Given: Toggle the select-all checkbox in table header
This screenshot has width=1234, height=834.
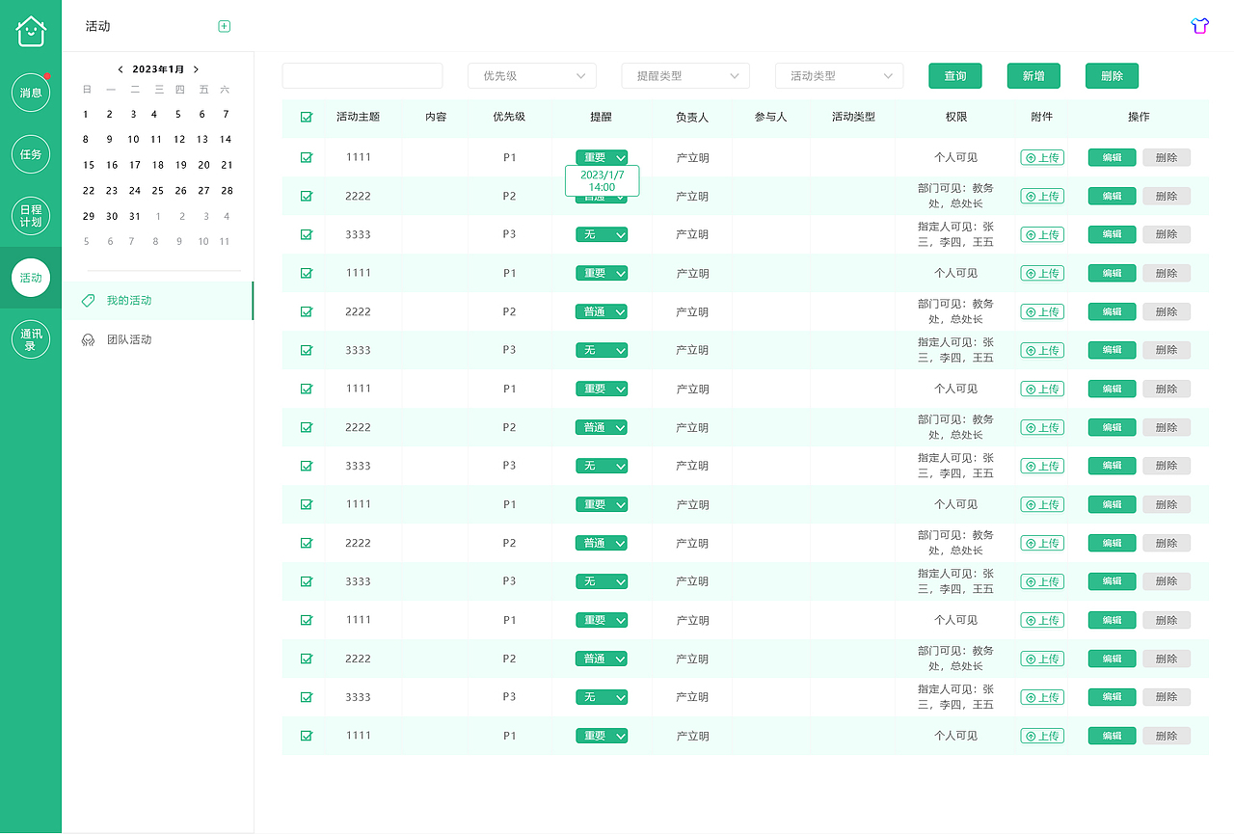Looking at the screenshot, I should (x=307, y=117).
